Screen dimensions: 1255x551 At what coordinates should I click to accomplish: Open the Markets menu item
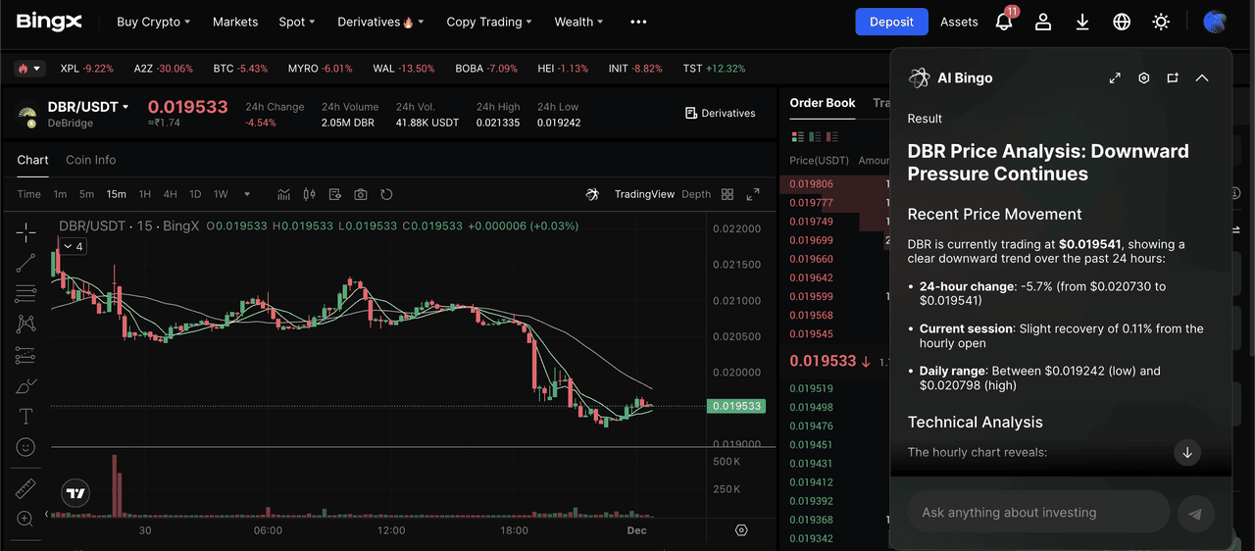(x=235, y=22)
